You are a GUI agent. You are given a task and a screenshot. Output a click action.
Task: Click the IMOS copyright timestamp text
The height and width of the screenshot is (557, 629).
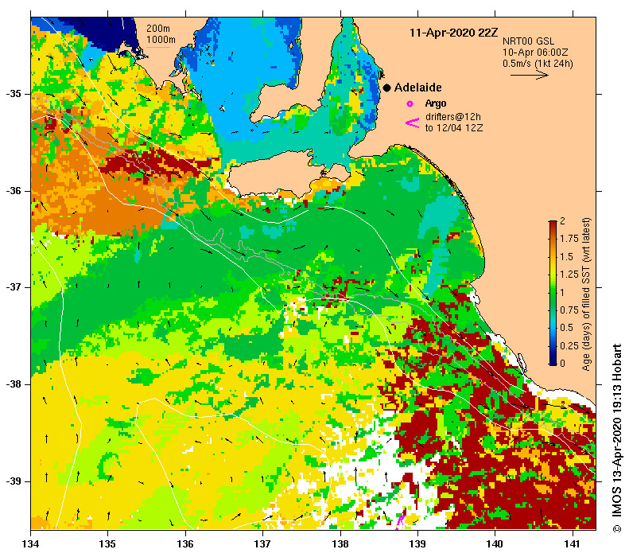(616, 438)
